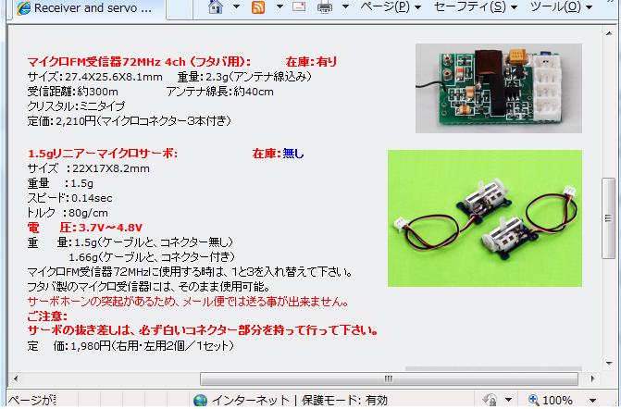The image size is (621, 409).
Task: Expand the RSS feeds dropdown arrow
Action: pyautogui.click(x=279, y=6)
